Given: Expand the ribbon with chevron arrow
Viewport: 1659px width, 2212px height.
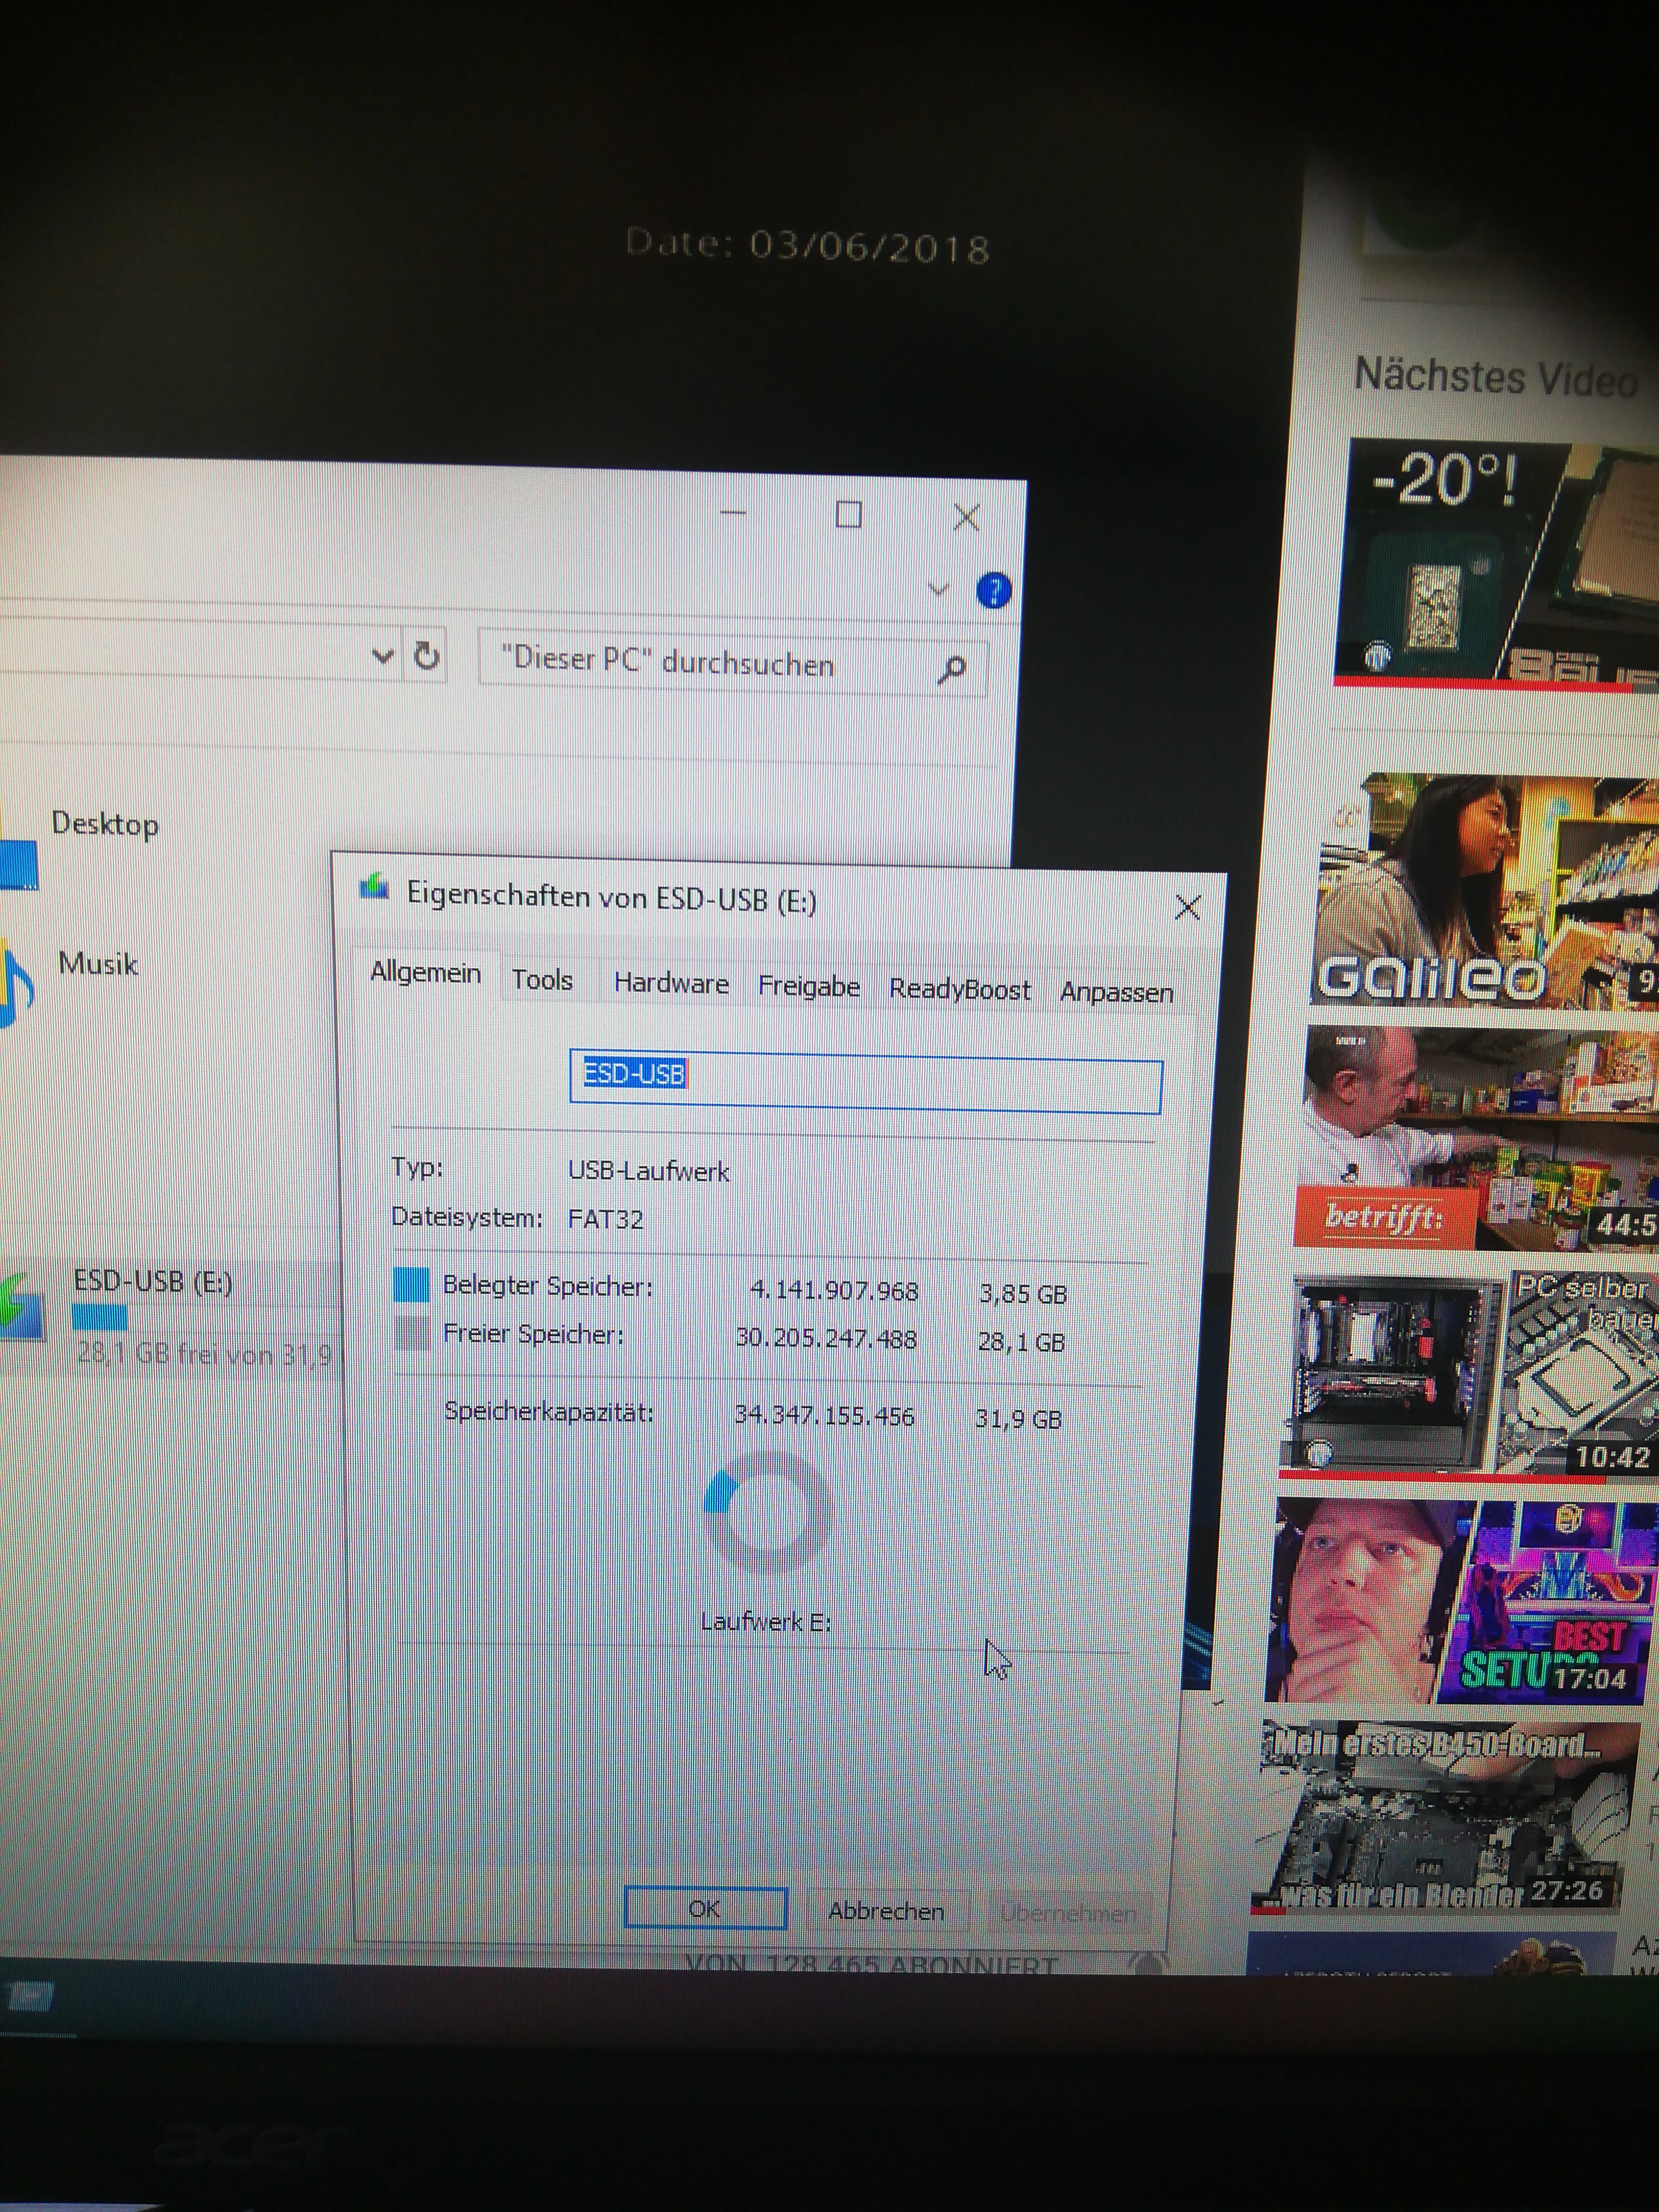Looking at the screenshot, I should (938, 589).
